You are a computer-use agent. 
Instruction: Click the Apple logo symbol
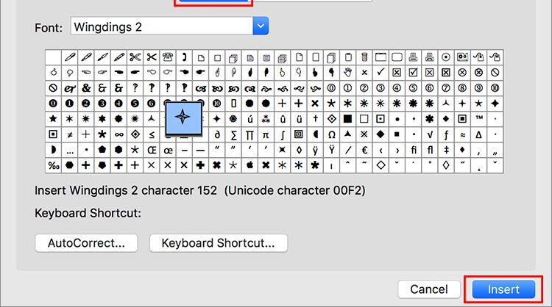[x=250, y=165]
